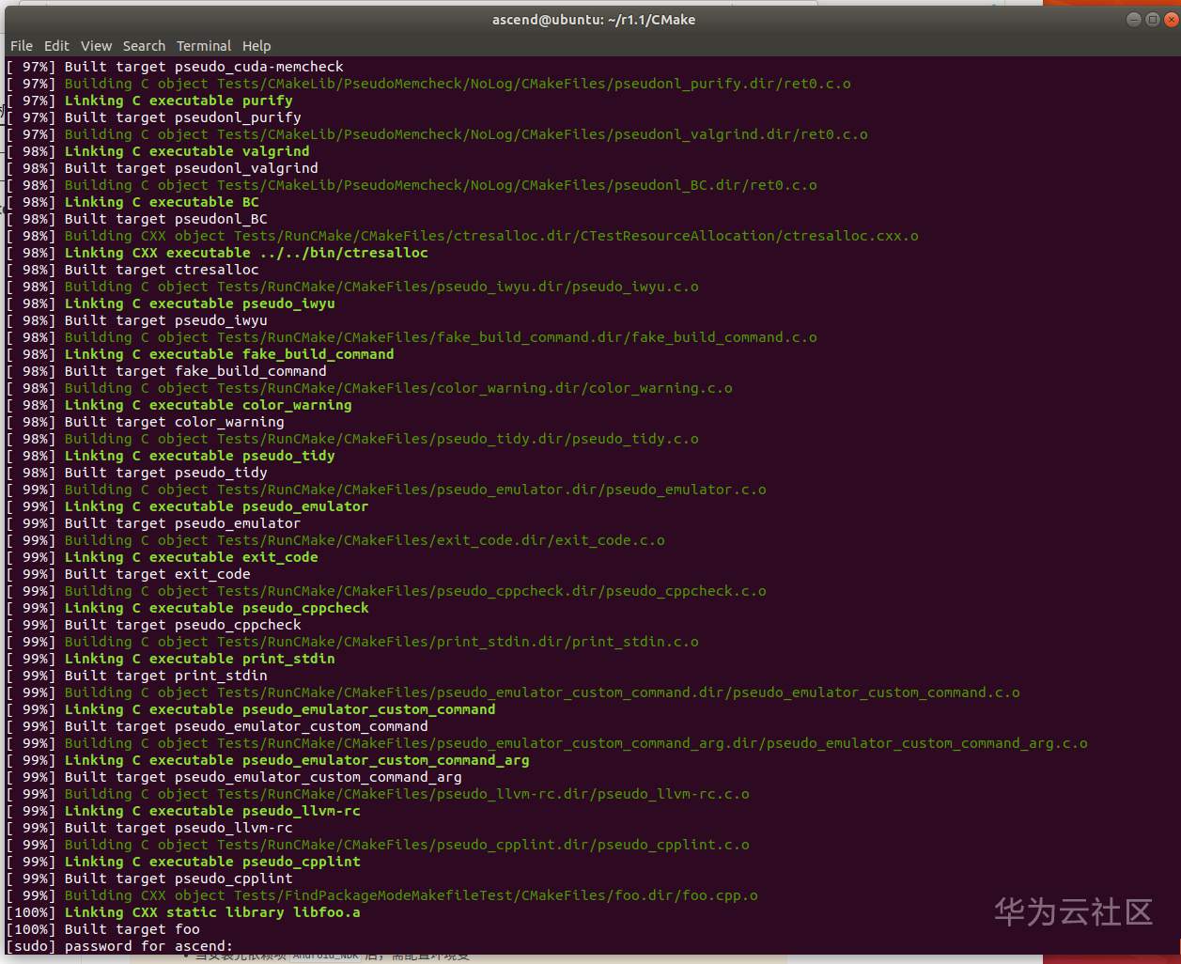Click line 'Linking C executable exit_code'

click(162, 557)
